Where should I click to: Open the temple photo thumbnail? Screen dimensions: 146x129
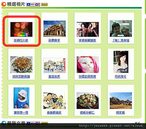[x=55, y=29]
